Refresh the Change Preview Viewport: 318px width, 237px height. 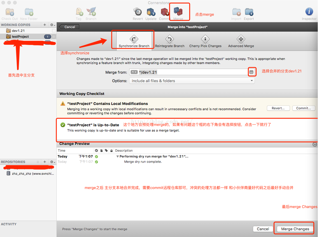(314, 144)
